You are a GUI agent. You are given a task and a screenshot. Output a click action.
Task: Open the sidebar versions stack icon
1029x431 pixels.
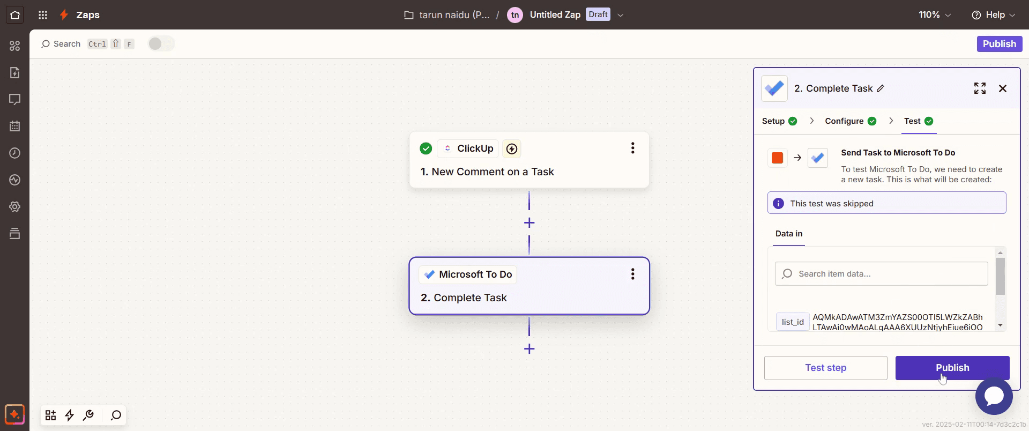point(15,233)
